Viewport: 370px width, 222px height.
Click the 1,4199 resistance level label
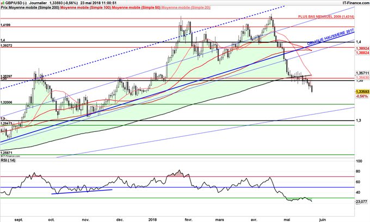tap(5, 25)
